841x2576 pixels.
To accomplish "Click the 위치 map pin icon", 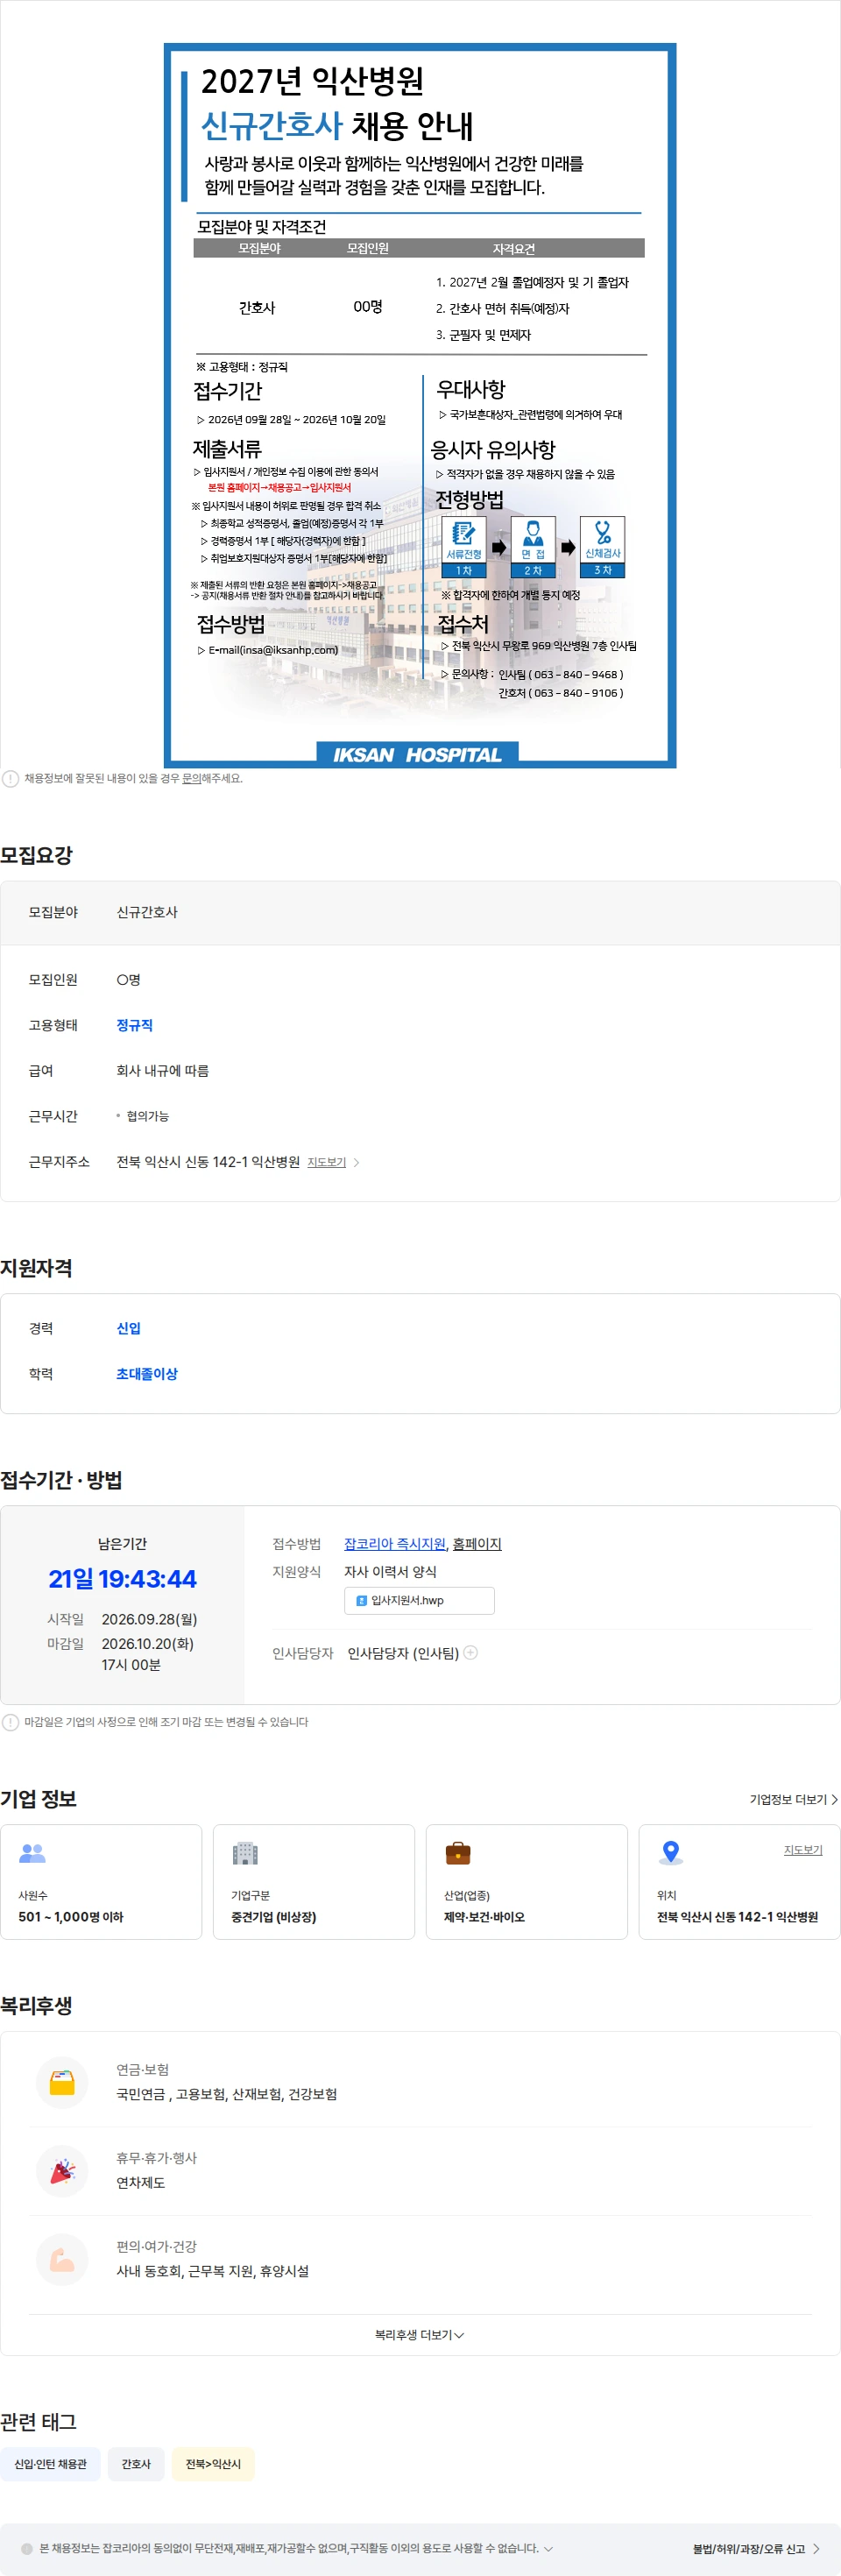I will 671,1853.
